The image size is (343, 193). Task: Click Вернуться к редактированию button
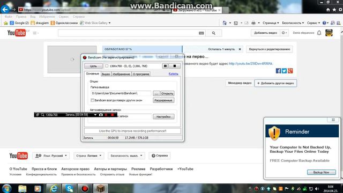pos(269,49)
